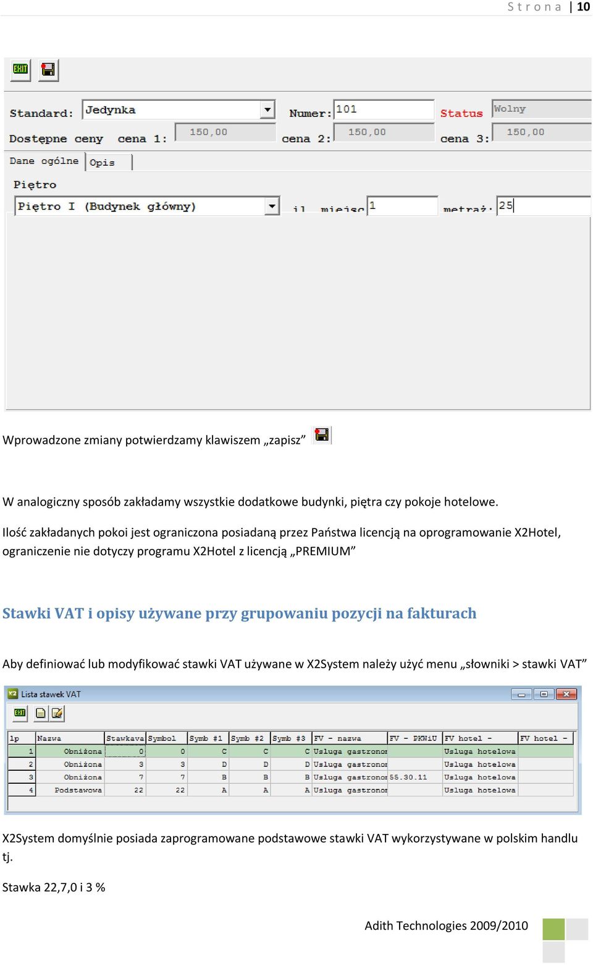
Task: Click the Nazwa column header
Action: click(x=70, y=738)
